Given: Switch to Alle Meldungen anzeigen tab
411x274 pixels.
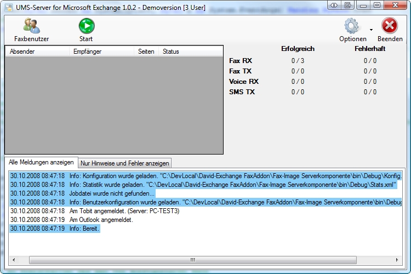Looking at the screenshot, I should (x=41, y=162).
